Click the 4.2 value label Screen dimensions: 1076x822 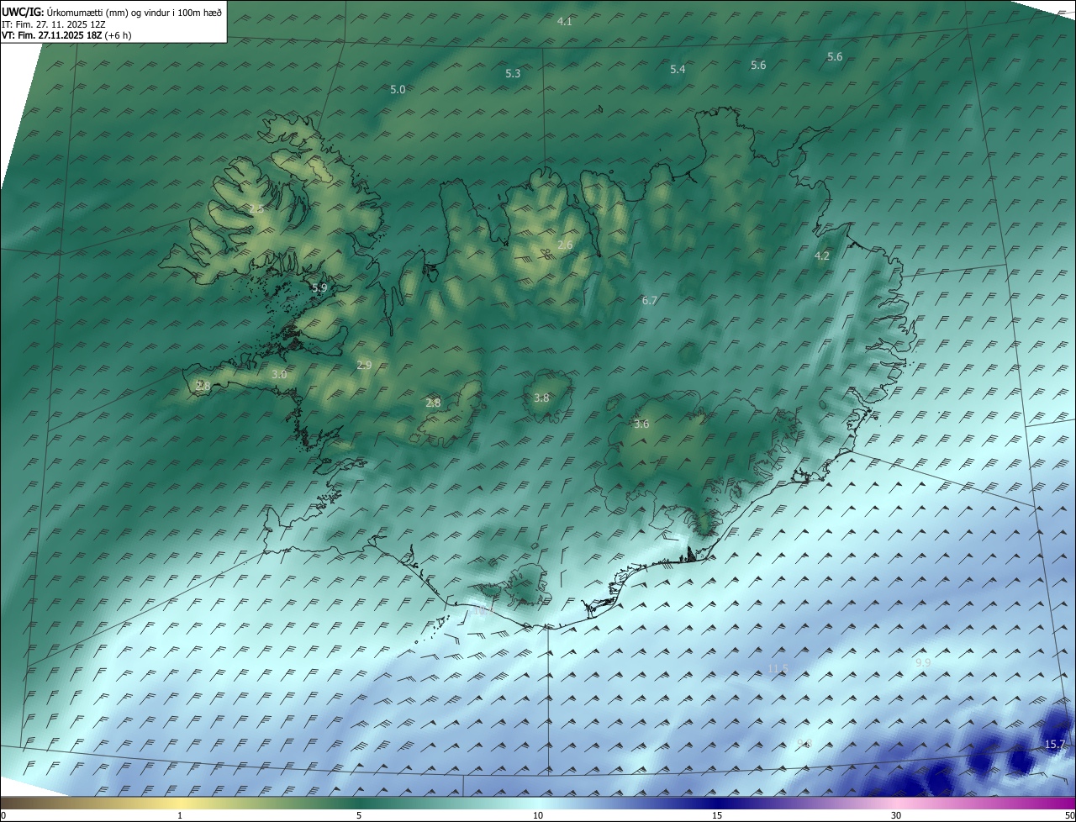click(822, 256)
